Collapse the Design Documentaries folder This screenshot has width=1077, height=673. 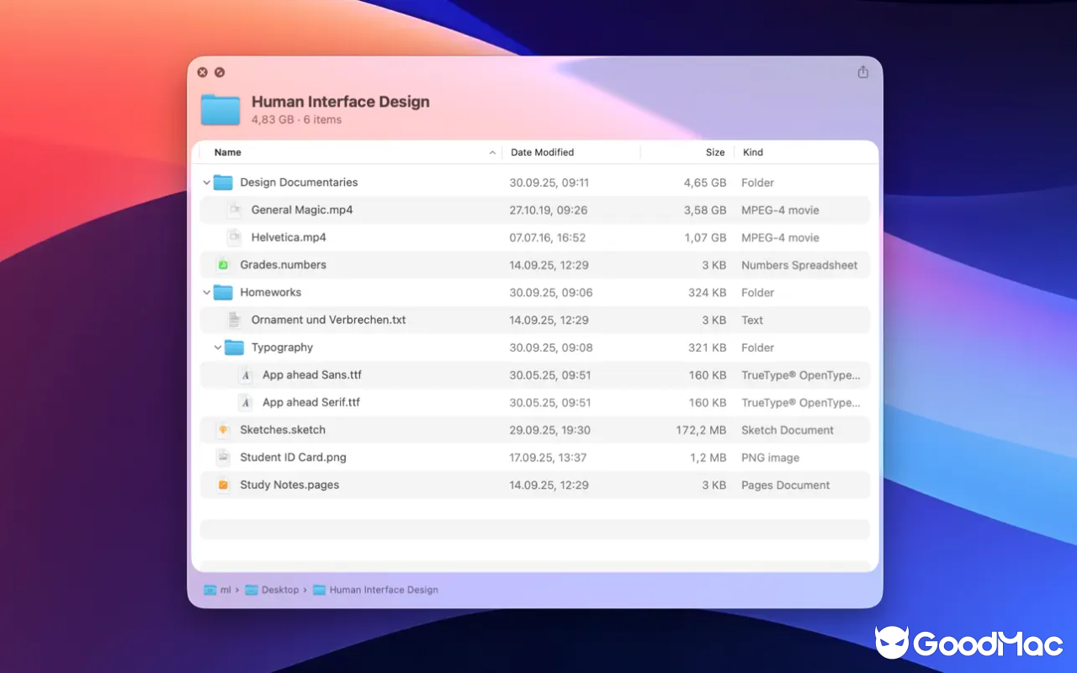pyautogui.click(x=206, y=182)
